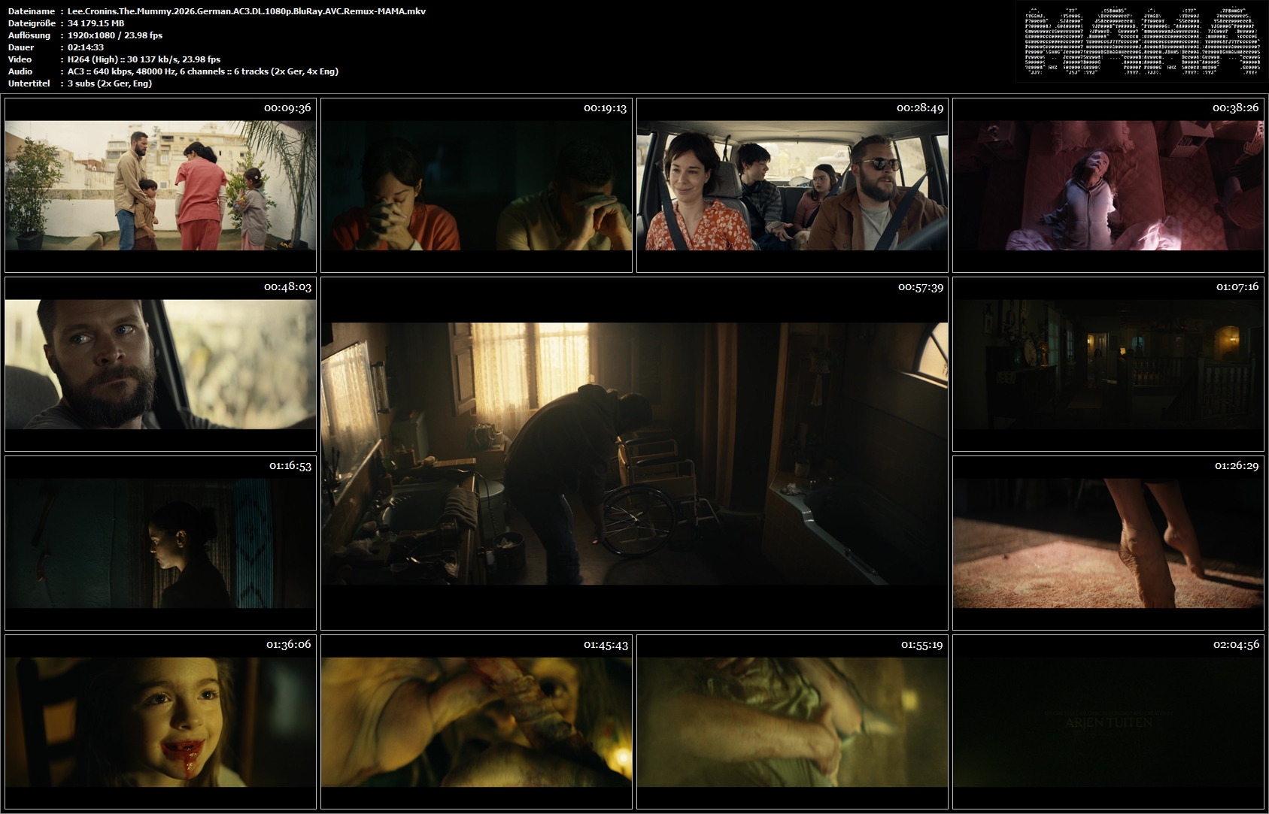This screenshot has width=1269, height=814.
Task: Click the 01:36:06 timestamp
Action: click(289, 645)
